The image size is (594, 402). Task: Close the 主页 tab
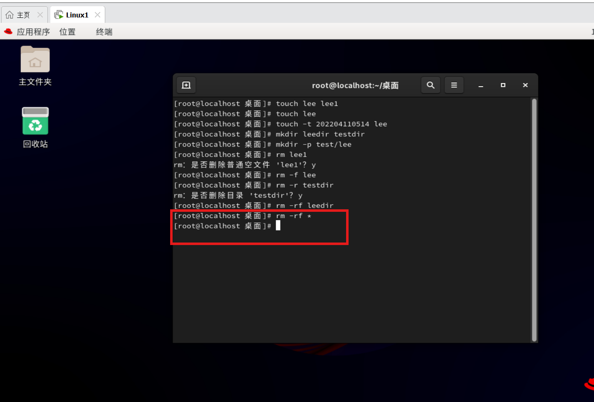[40, 15]
